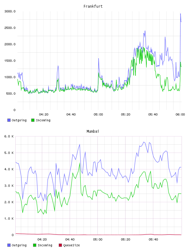The width and height of the screenshot is (186, 250).
Task: Click the 1500.0 y-axis label on Frankfurt chart
Action: 10,61
